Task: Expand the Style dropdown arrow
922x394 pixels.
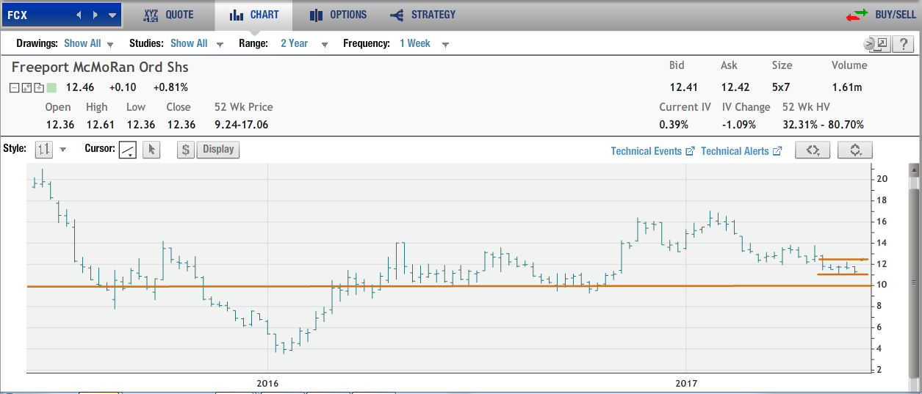Action: (62, 150)
